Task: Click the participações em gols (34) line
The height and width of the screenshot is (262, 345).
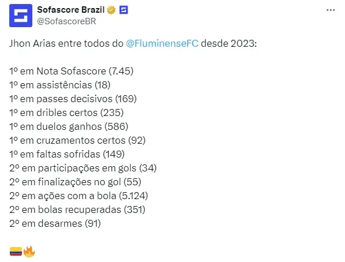Action: (x=83, y=168)
